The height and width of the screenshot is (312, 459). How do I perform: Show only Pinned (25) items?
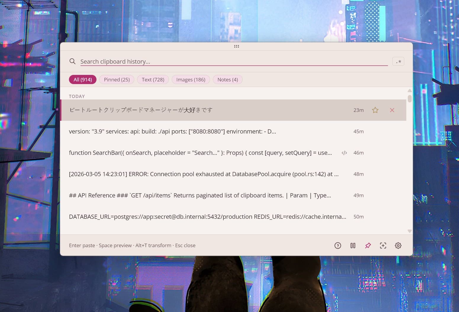tap(117, 79)
